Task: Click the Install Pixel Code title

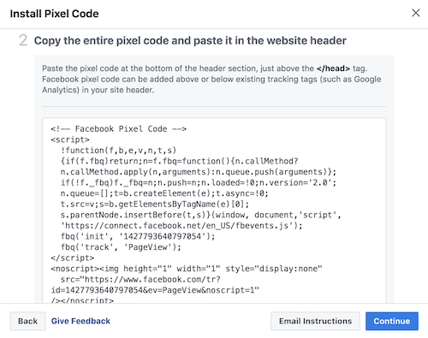Action: coord(54,14)
